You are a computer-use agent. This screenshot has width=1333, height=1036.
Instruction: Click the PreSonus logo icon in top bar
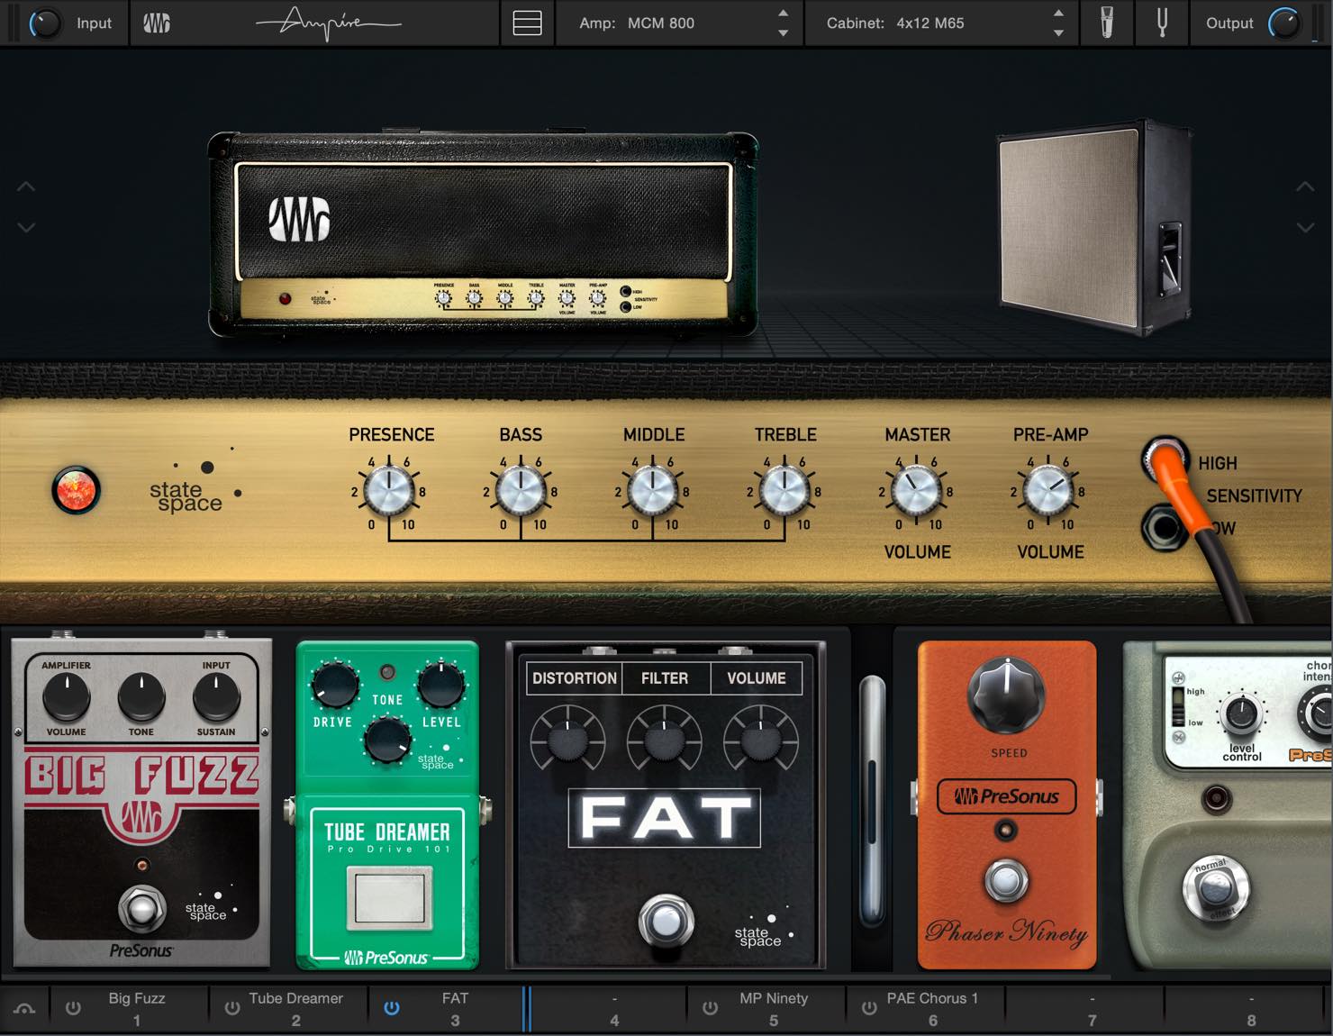[156, 23]
